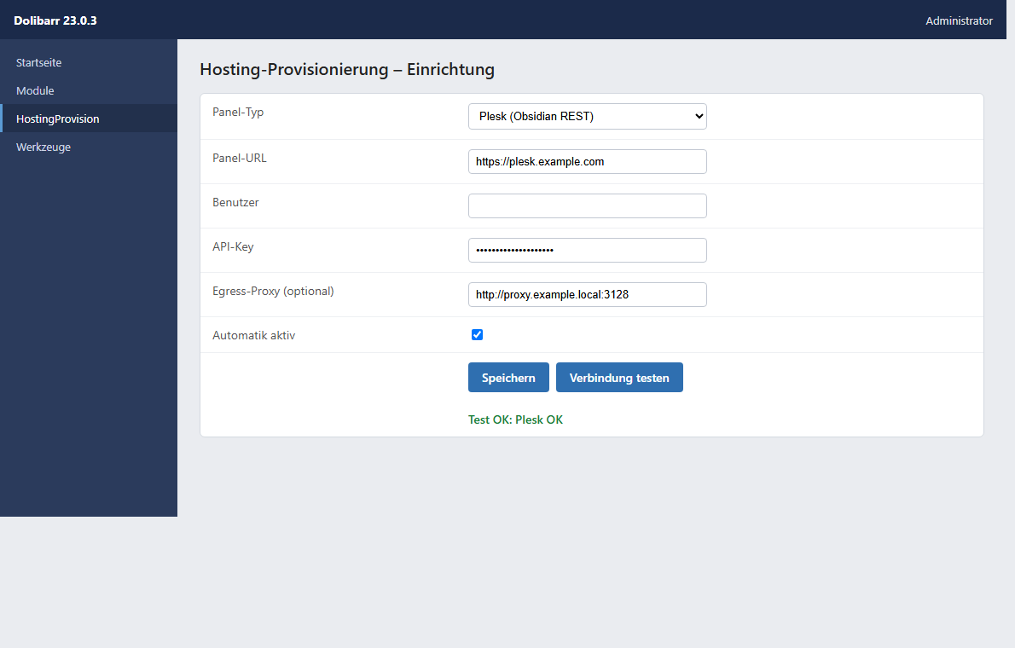
Task: Click the Panel-Typ label
Action: click(238, 112)
